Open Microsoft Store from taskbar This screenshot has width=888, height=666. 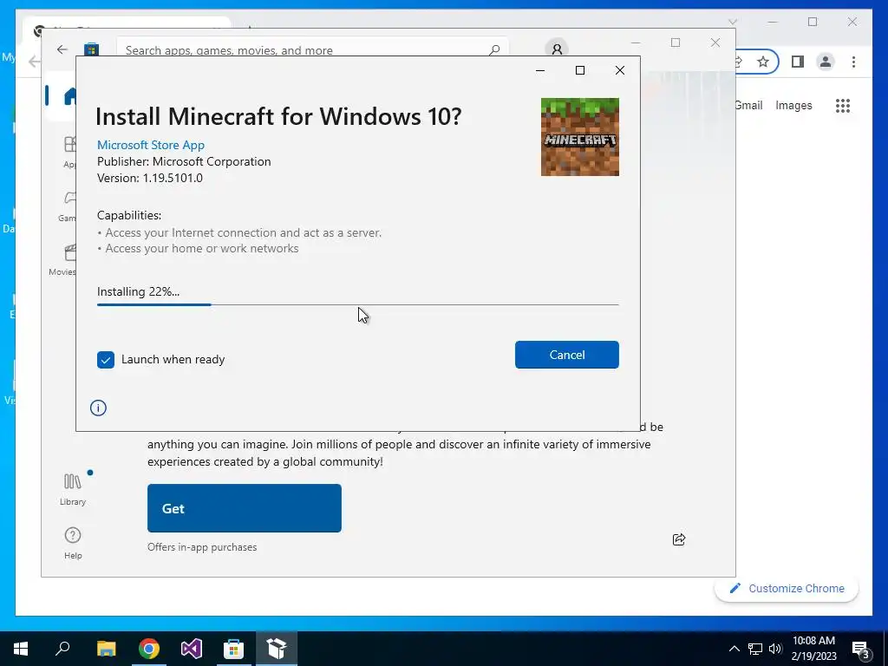(234, 649)
